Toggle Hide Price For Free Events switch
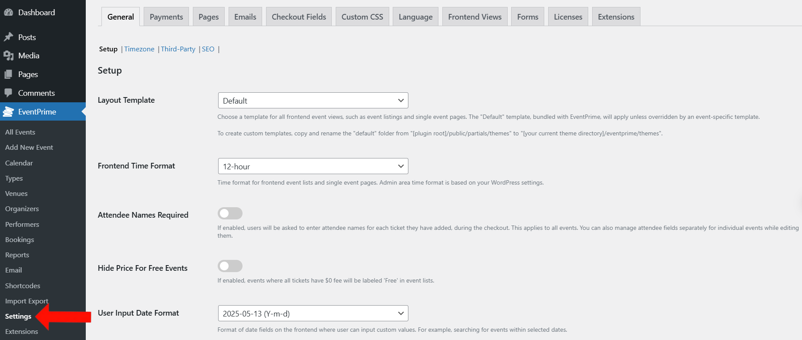802x340 pixels. 230,266
